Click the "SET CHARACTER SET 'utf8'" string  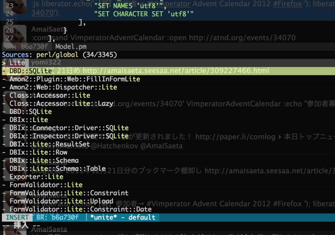144,14
